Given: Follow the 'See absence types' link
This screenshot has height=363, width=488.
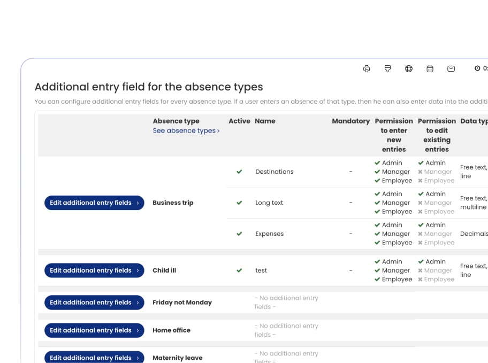Looking at the screenshot, I should [x=186, y=130].
